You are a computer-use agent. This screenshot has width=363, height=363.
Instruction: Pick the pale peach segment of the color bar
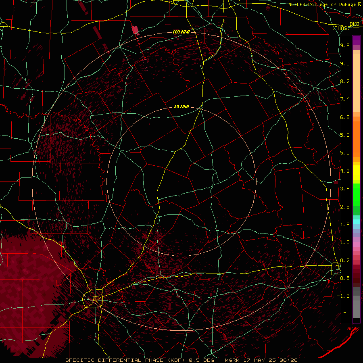coord(356,83)
